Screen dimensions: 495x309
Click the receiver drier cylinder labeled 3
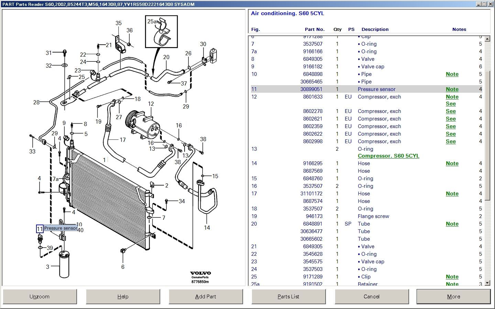64,264
